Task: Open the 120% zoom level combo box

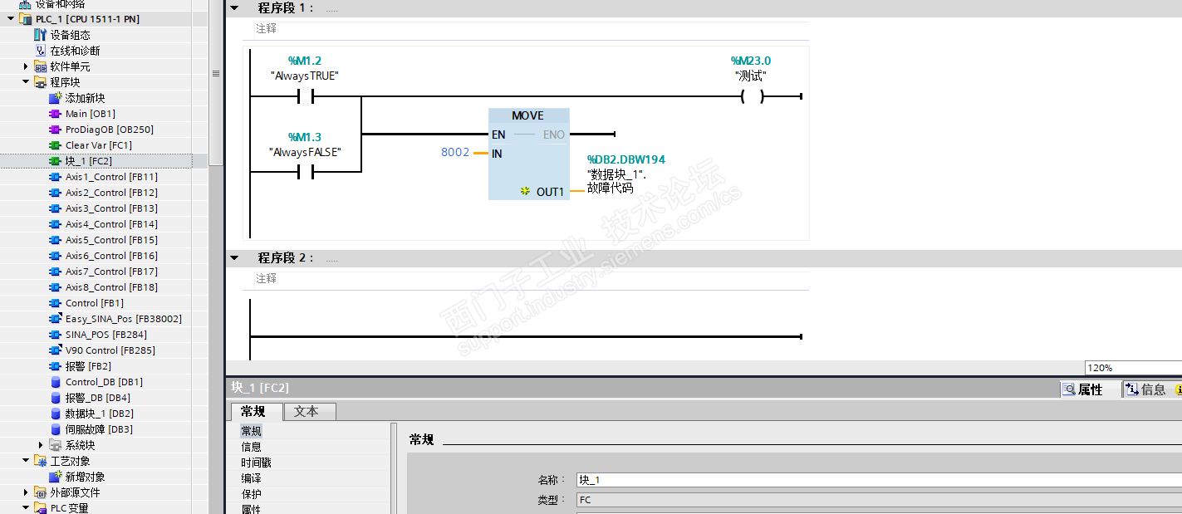Action: (1133, 368)
